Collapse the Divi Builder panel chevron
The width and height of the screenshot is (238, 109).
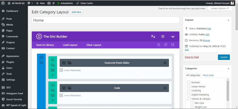pos(173,37)
